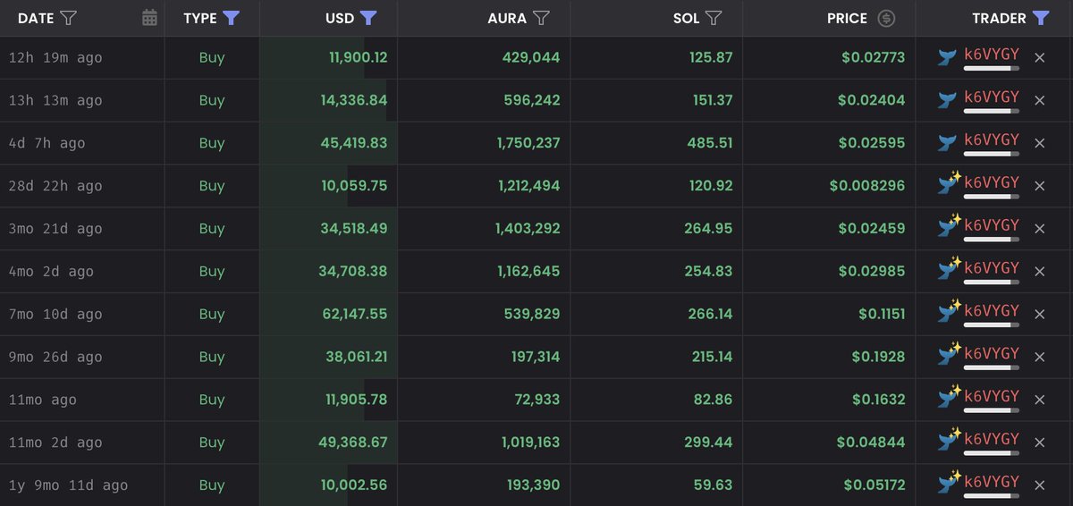1073x506 pixels.
Task: Toggle the PRICE currency dollar icon
Action: (885, 18)
